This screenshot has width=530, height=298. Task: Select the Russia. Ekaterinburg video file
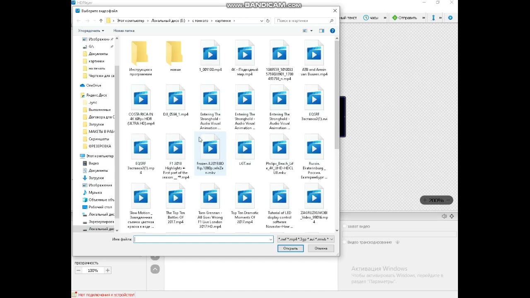click(x=314, y=157)
